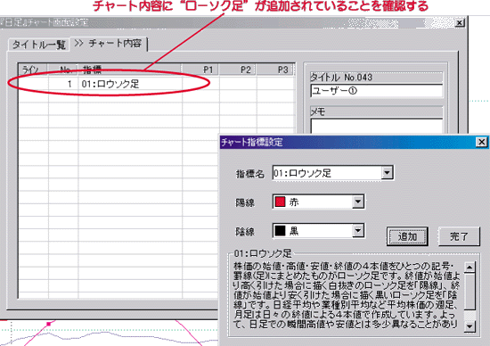Expand the 陰線 color dropdown
The height and width of the screenshot is (346, 490).
pos(358,231)
